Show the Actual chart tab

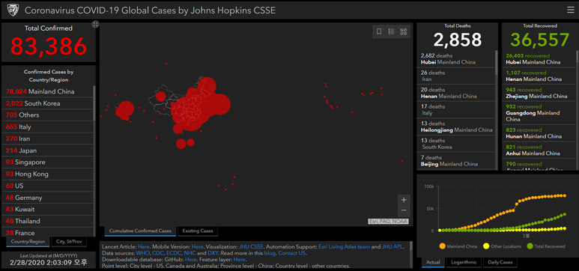click(x=433, y=263)
